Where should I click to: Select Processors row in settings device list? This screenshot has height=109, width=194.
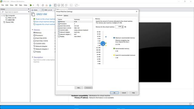[75, 24]
